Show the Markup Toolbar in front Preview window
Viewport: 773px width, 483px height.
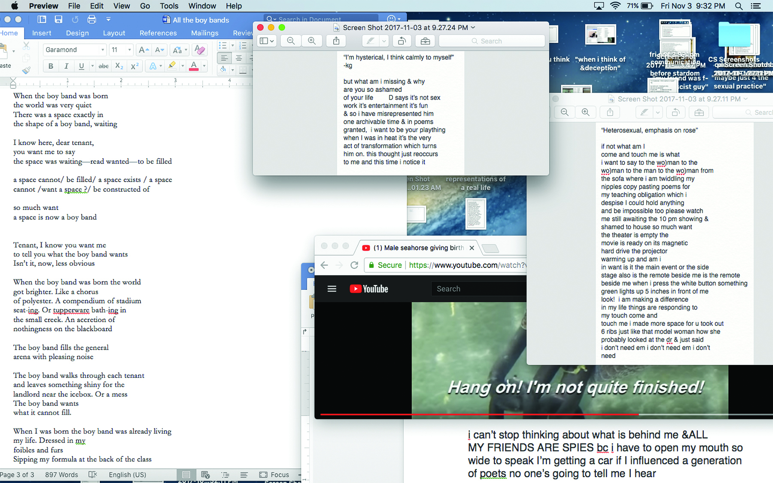tap(425, 41)
